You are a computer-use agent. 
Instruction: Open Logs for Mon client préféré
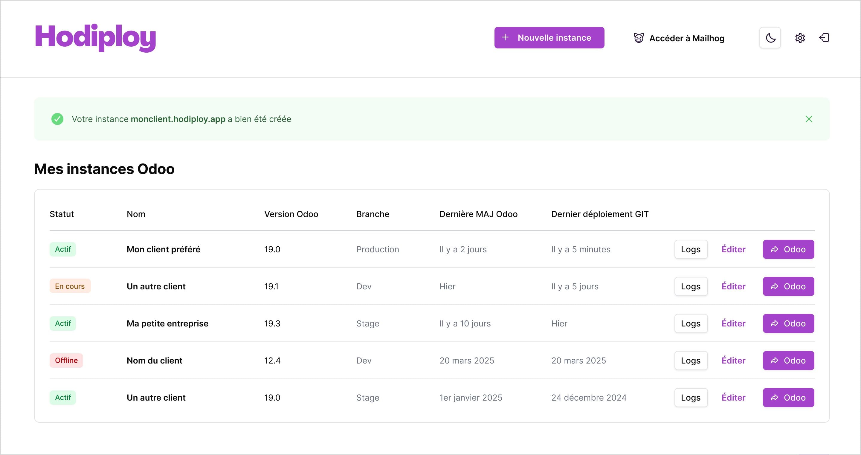point(691,249)
